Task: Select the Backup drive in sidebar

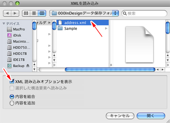Action: pos(16,66)
